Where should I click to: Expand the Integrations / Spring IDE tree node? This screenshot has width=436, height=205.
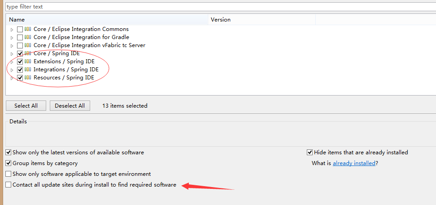12,70
